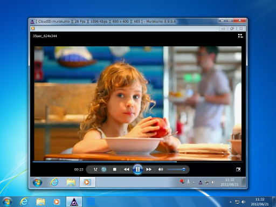The width and height of the screenshot is (276, 207).
Task: Toggle shuffle in the media player
Action: click(x=95, y=169)
